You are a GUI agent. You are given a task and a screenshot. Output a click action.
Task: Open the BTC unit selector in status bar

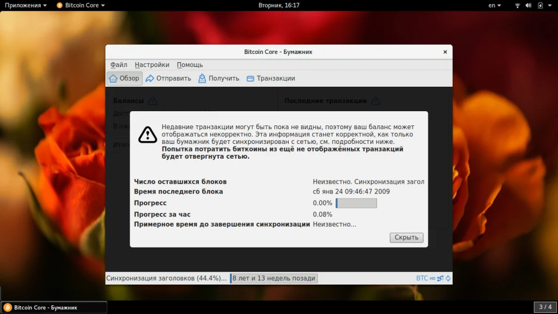click(x=422, y=278)
